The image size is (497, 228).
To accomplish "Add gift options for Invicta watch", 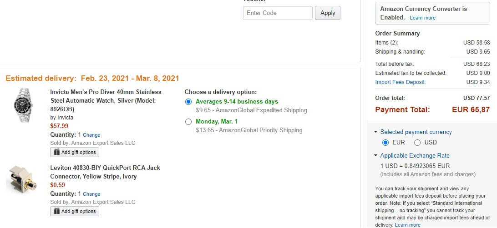I will (x=75, y=152).
